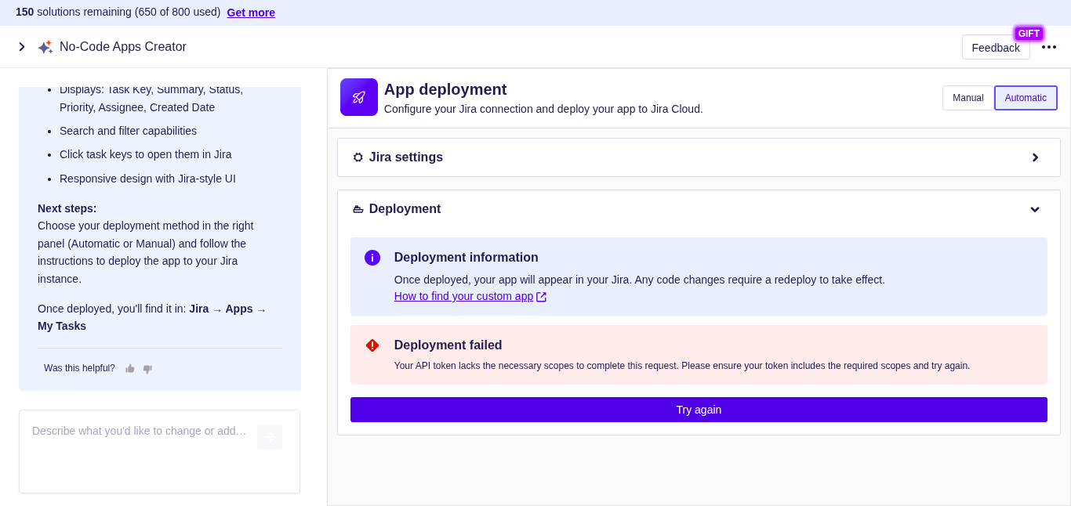Expand the Jira settings section

(1035, 157)
